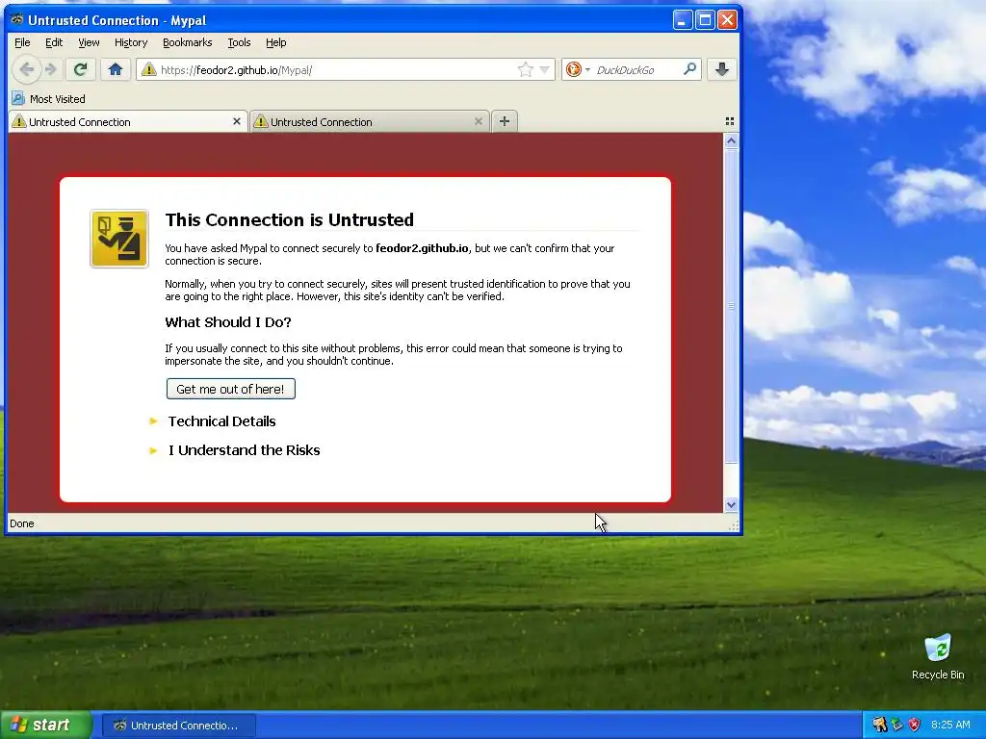Click the Untrusted Connection taskbar button
This screenshot has height=739, width=986.
[x=179, y=726]
